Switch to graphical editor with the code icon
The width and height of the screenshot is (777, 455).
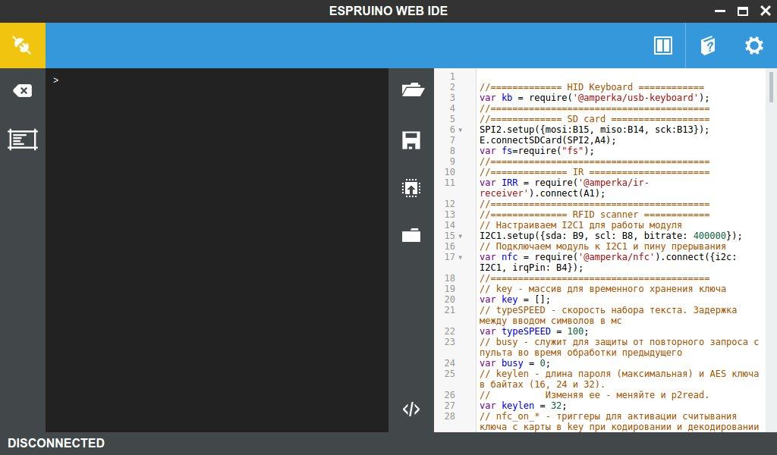coord(411,409)
